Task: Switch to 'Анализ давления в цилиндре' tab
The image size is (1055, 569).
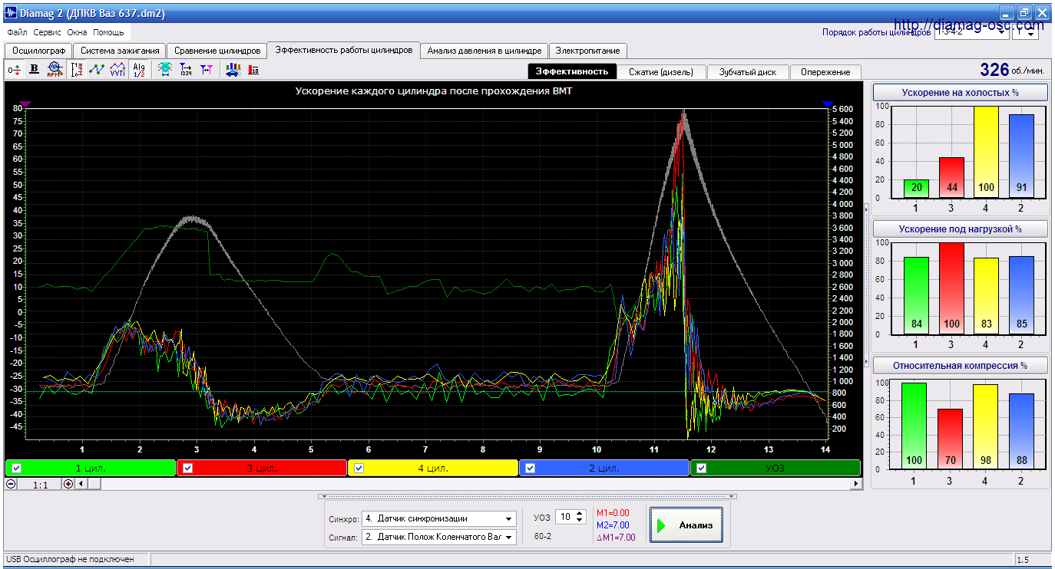Action: click(485, 51)
